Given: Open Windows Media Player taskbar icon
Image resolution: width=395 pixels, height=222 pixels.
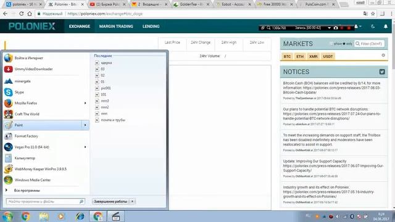Looking at the screenshot, I should 61,216.
